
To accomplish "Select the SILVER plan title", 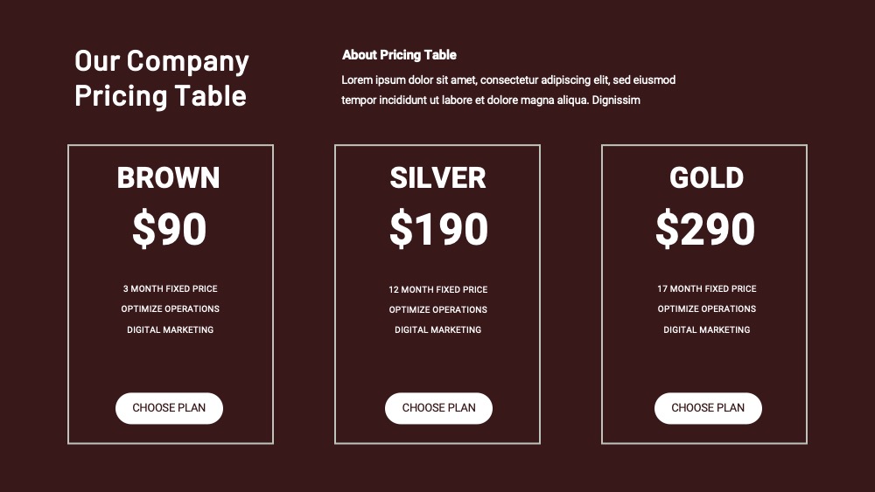I will [x=438, y=178].
